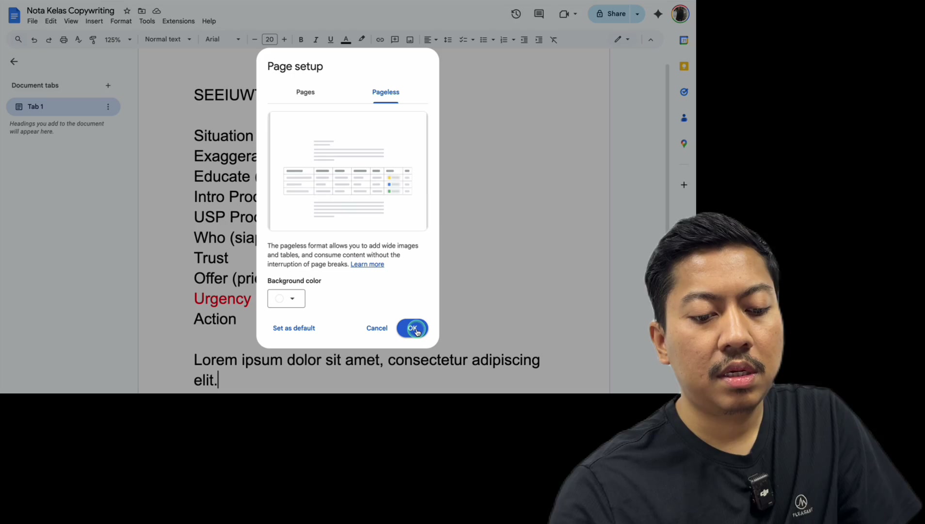
Task: Open Google Tasks in side panel
Action: [684, 92]
